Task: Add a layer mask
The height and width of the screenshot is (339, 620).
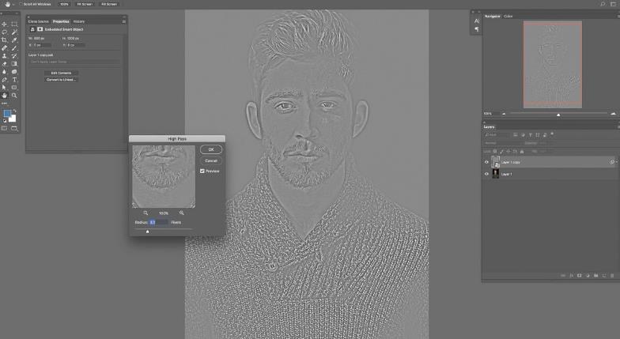Action: (x=579, y=275)
